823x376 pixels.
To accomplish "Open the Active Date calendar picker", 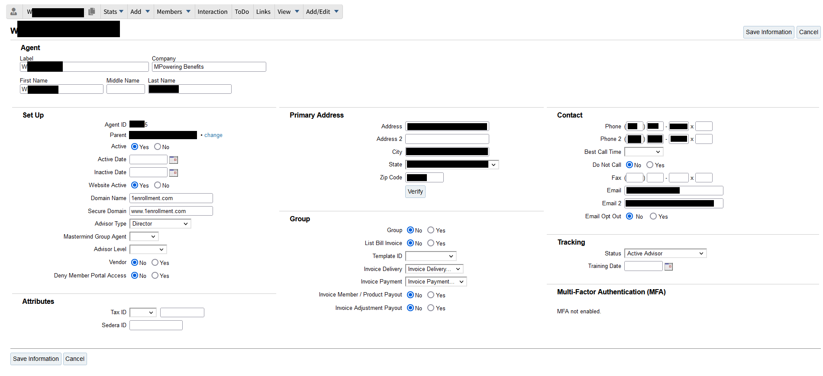I will click(174, 160).
